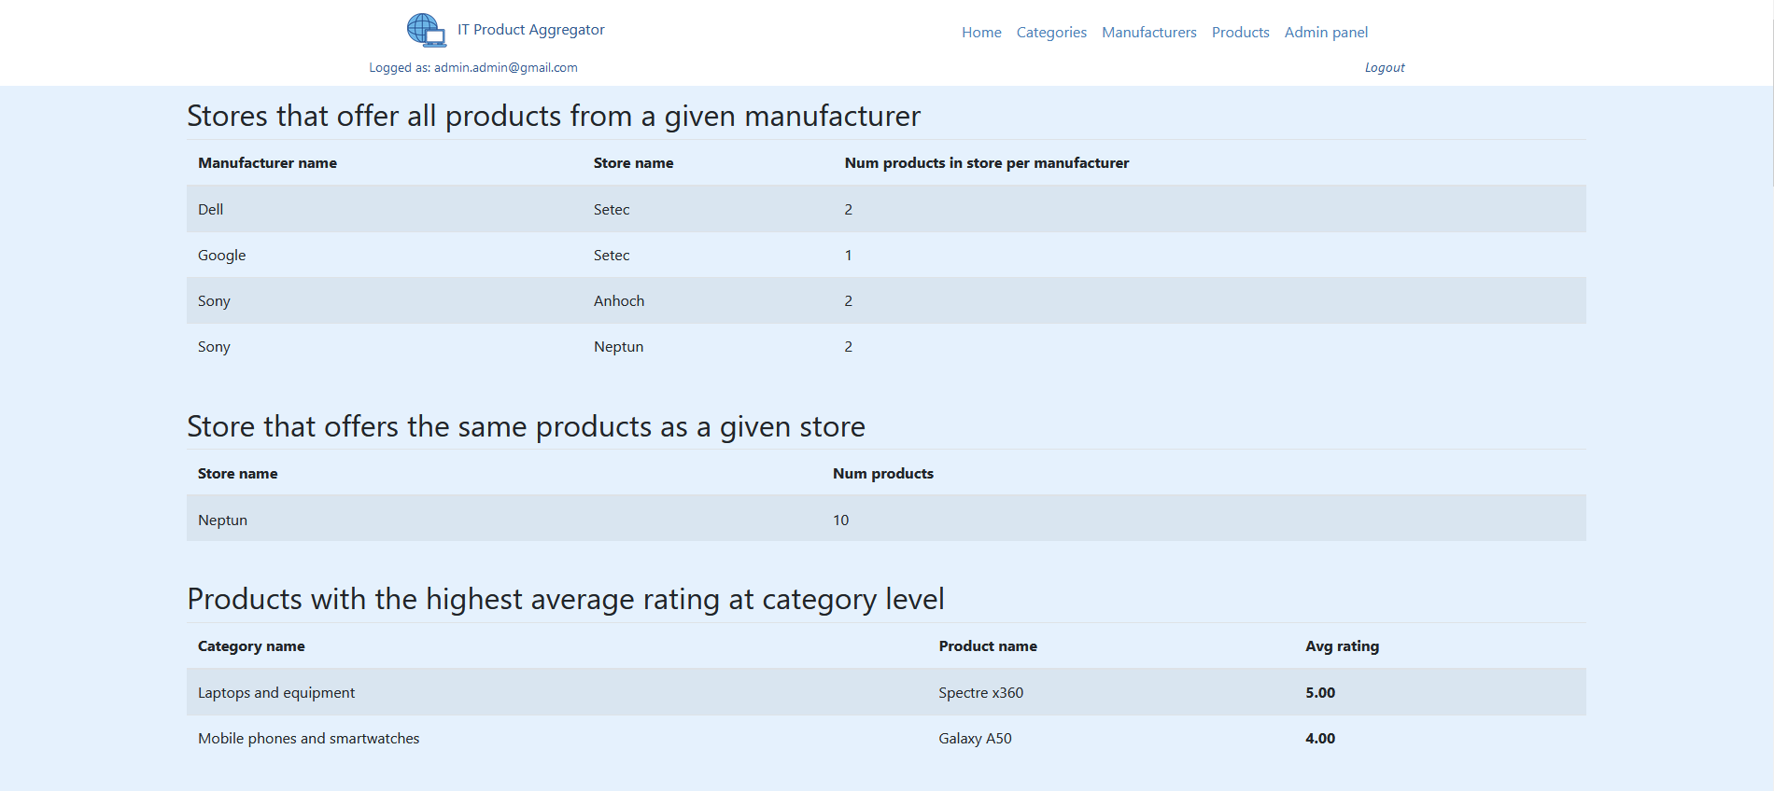The image size is (1774, 791).
Task: Click the Manufacturer name column header
Action: [x=267, y=163]
